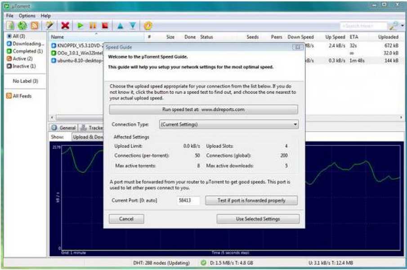Click the Create New Torrent wand icon
This screenshot has width=407, height=270.
[49, 26]
